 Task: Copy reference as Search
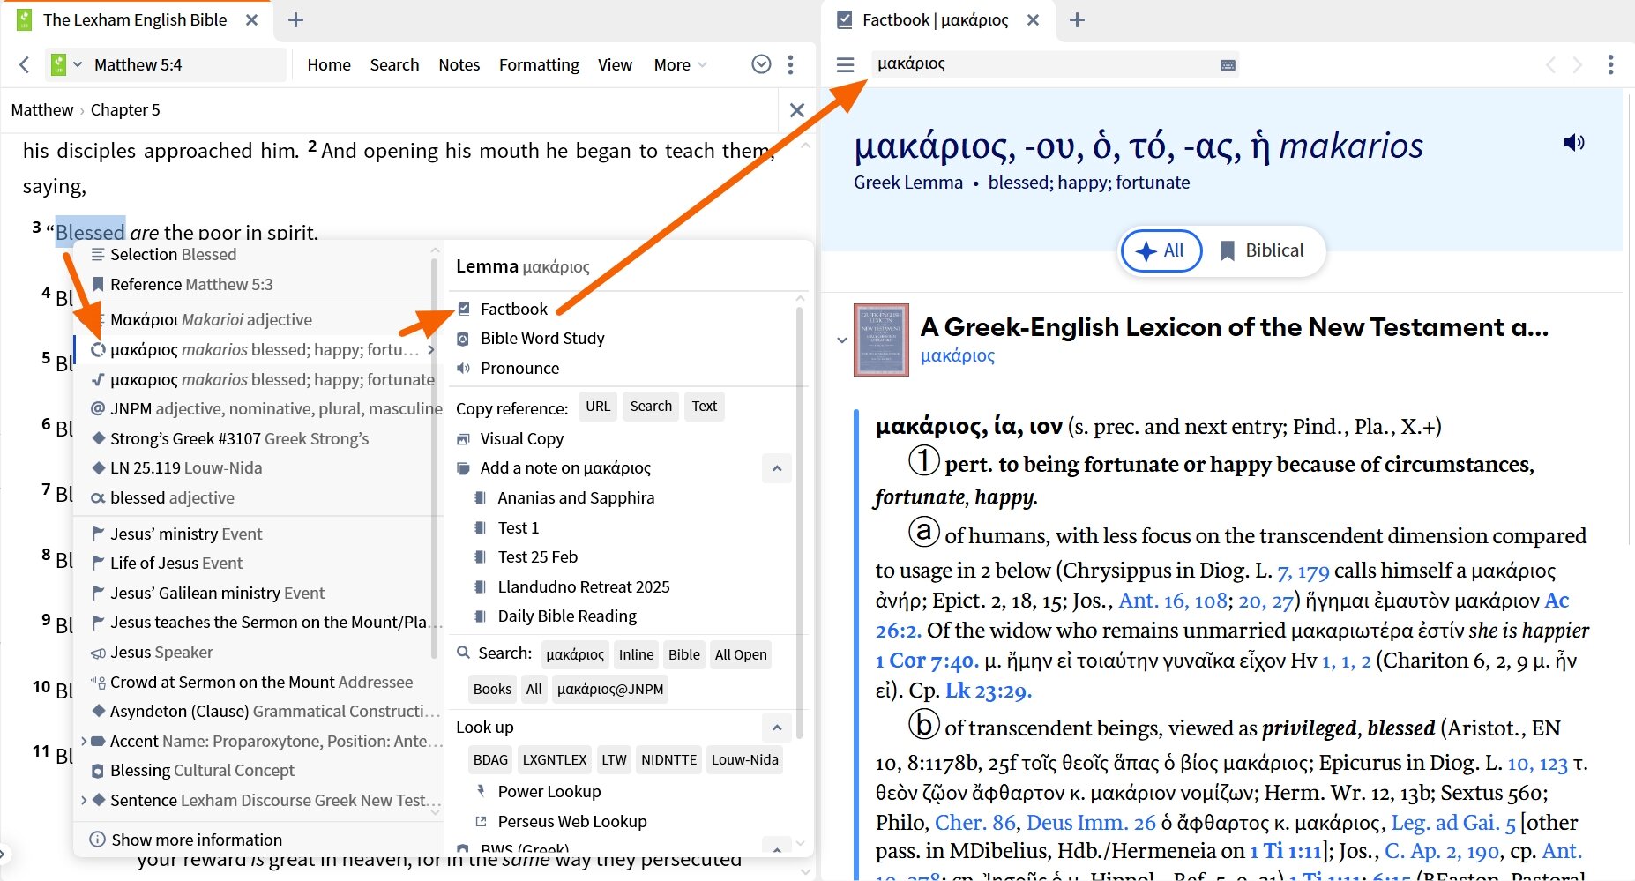point(651,407)
